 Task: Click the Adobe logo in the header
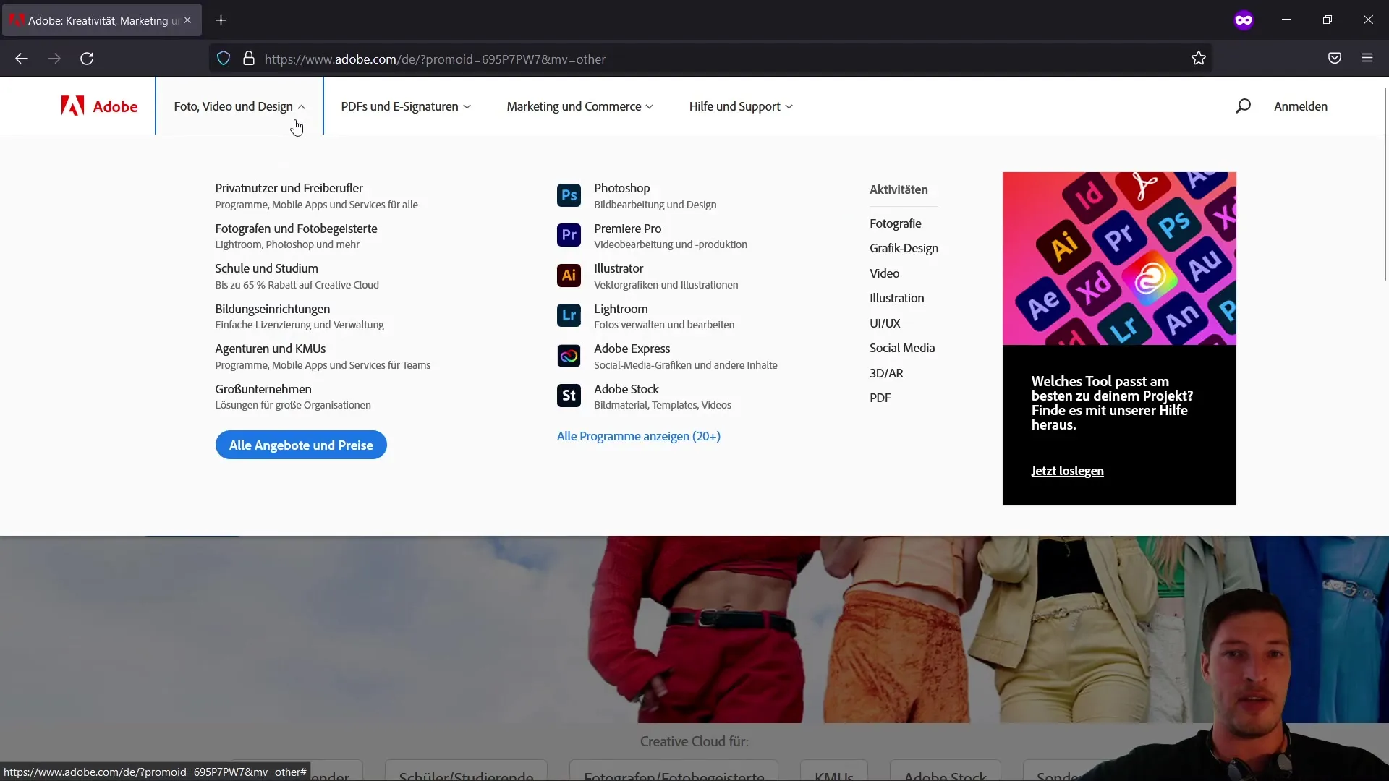[x=99, y=106]
